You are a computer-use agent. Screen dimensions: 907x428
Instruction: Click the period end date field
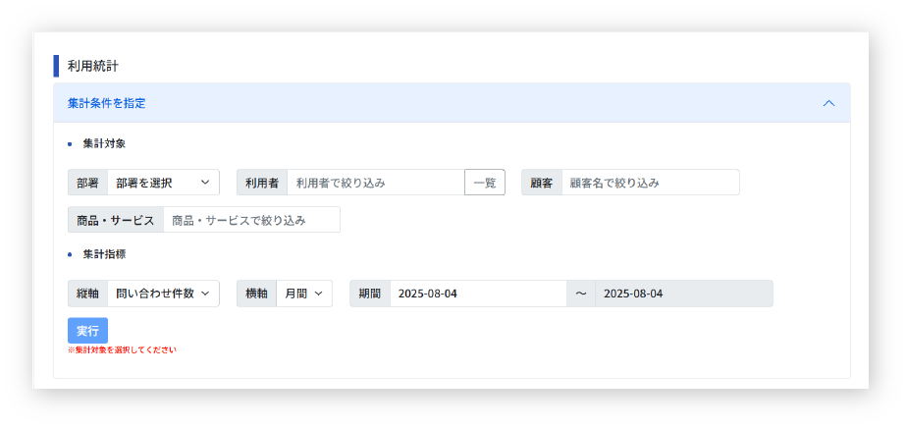pyautogui.click(x=683, y=294)
